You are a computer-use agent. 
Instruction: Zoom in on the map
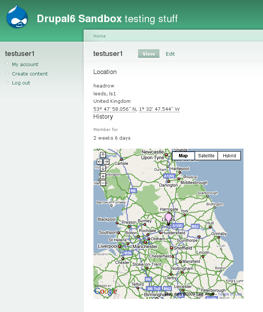[x=103, y=176]
